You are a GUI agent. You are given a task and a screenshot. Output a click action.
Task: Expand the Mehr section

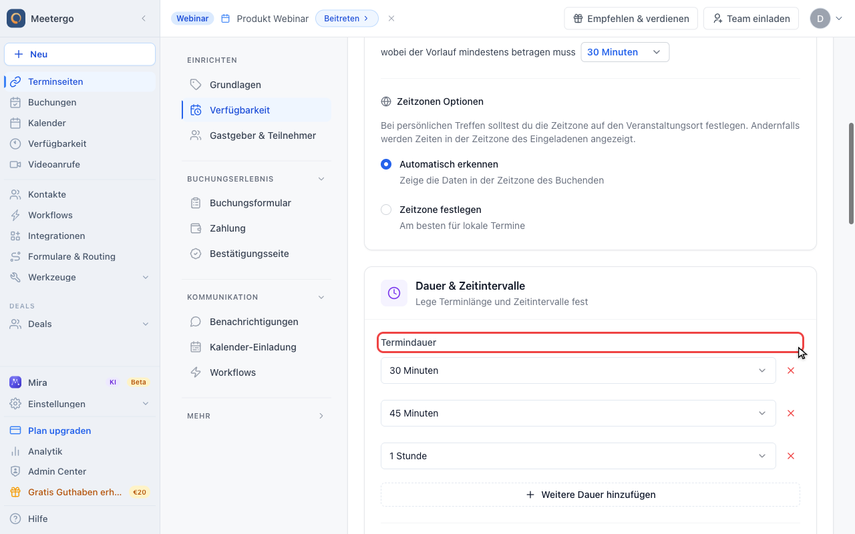coord(321,416)
